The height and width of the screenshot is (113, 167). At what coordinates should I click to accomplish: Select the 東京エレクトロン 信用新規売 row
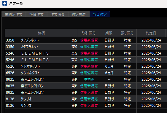pyautogui.click(x=86, y=86)
